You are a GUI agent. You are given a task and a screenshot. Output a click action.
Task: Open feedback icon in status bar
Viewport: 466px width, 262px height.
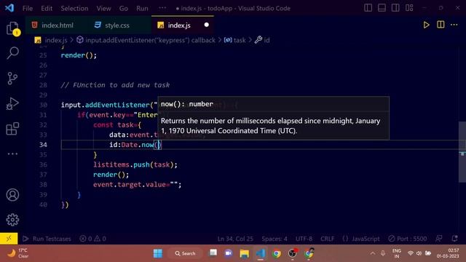click(x=438, y=239)
